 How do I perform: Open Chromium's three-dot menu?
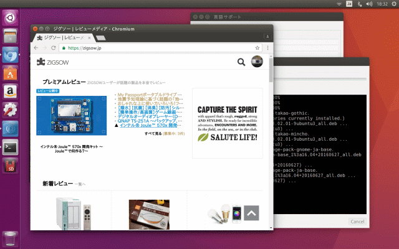point(267,48)
